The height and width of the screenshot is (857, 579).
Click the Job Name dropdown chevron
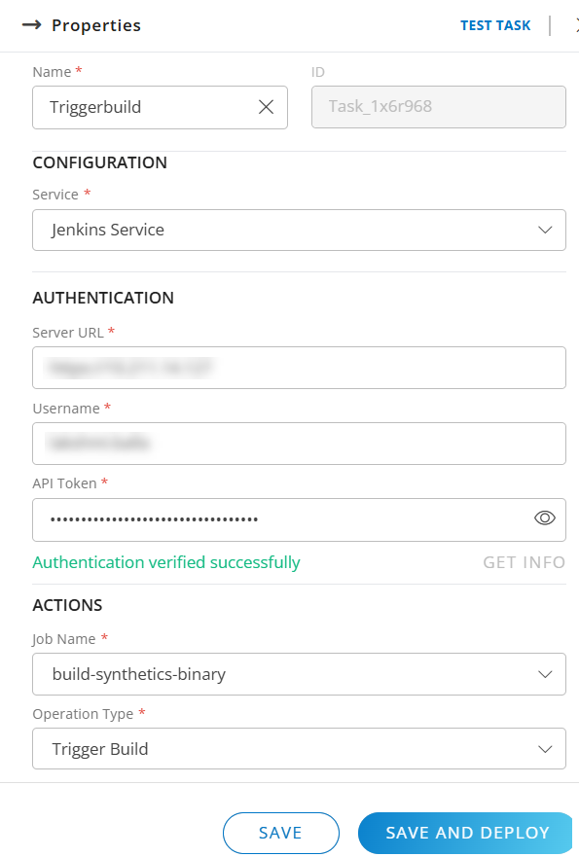point(547,673)
